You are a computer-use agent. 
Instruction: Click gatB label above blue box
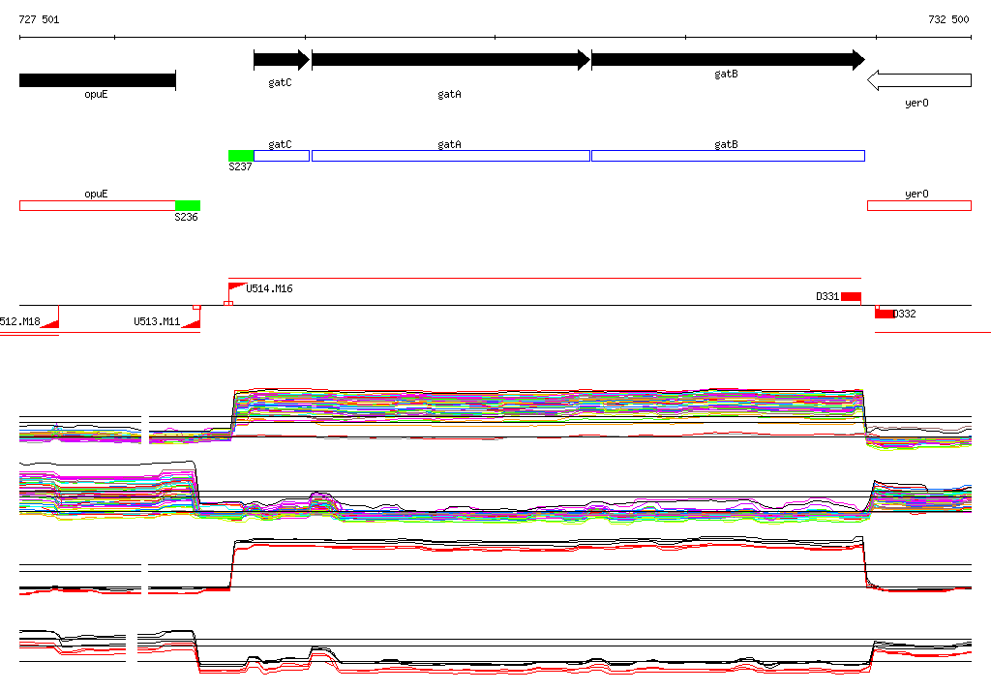[726, 145]
